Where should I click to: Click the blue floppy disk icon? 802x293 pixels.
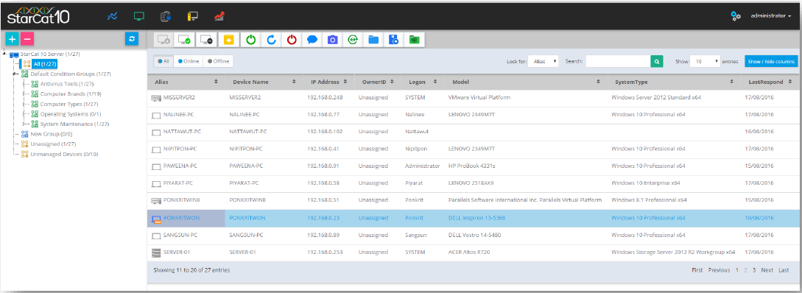393,39
